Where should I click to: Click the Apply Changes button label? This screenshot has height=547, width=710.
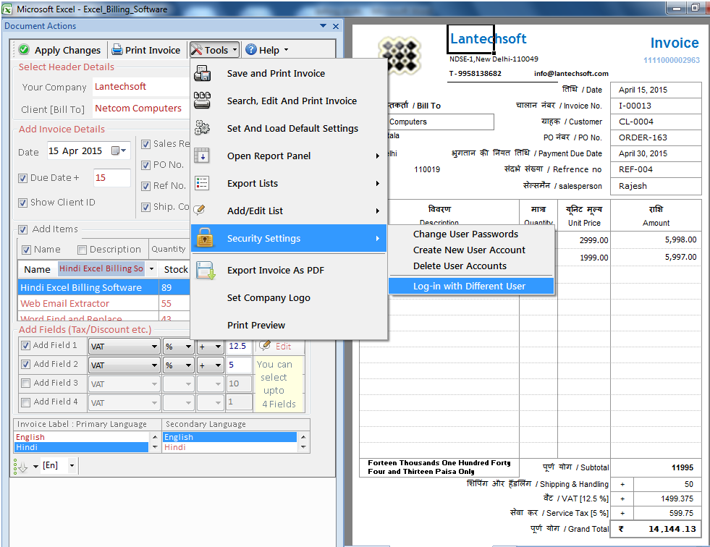click(x=67, y=50)
